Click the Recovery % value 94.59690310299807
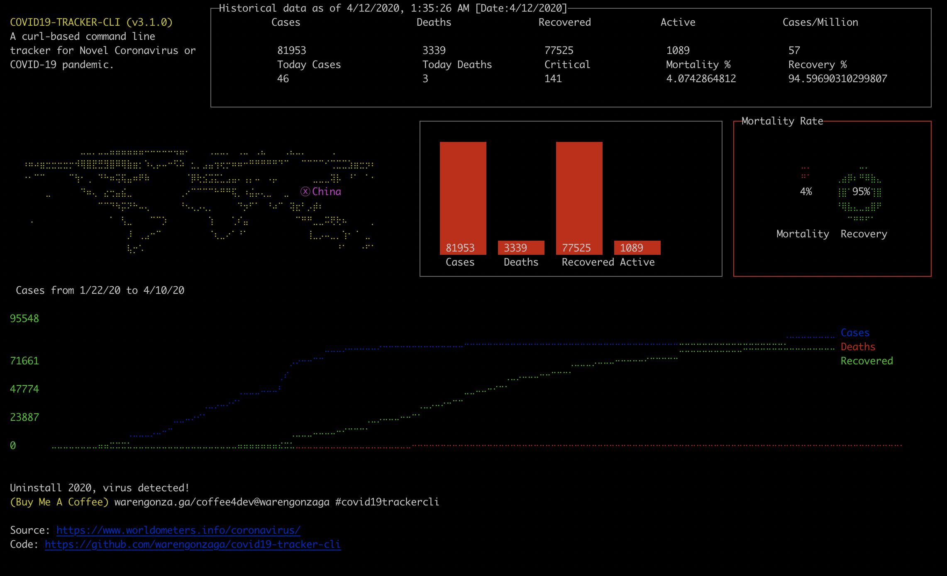This screenshot has height=576, width=947. click(x=837, y=78)
